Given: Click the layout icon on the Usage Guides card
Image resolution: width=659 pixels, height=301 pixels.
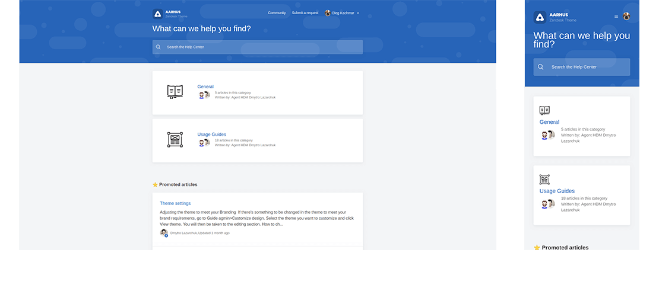Looking at the screenshot, I should 175,140.
